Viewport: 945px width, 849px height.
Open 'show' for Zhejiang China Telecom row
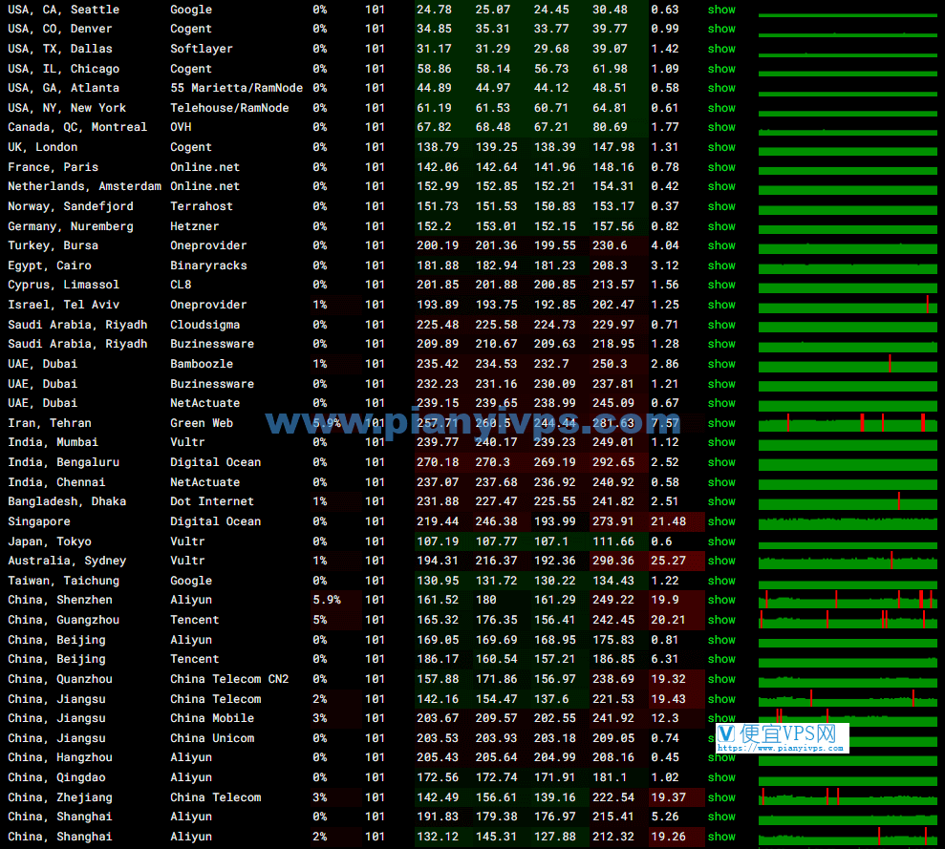pos(721,797)
